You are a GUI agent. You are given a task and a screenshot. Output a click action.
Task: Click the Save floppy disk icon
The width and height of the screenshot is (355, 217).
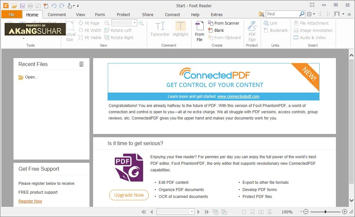pos(22,6)
